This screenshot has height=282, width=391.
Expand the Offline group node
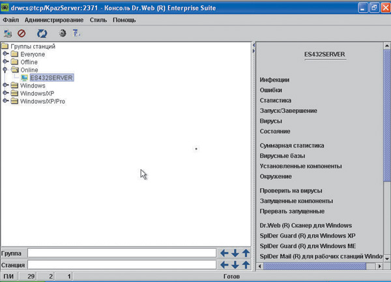5,61
